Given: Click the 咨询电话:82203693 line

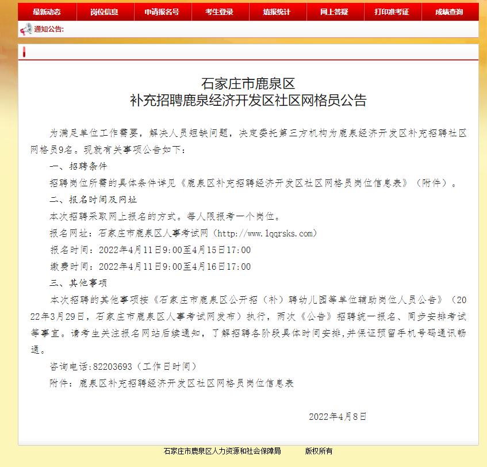Looking at the screenshot, I should [123, 366].
